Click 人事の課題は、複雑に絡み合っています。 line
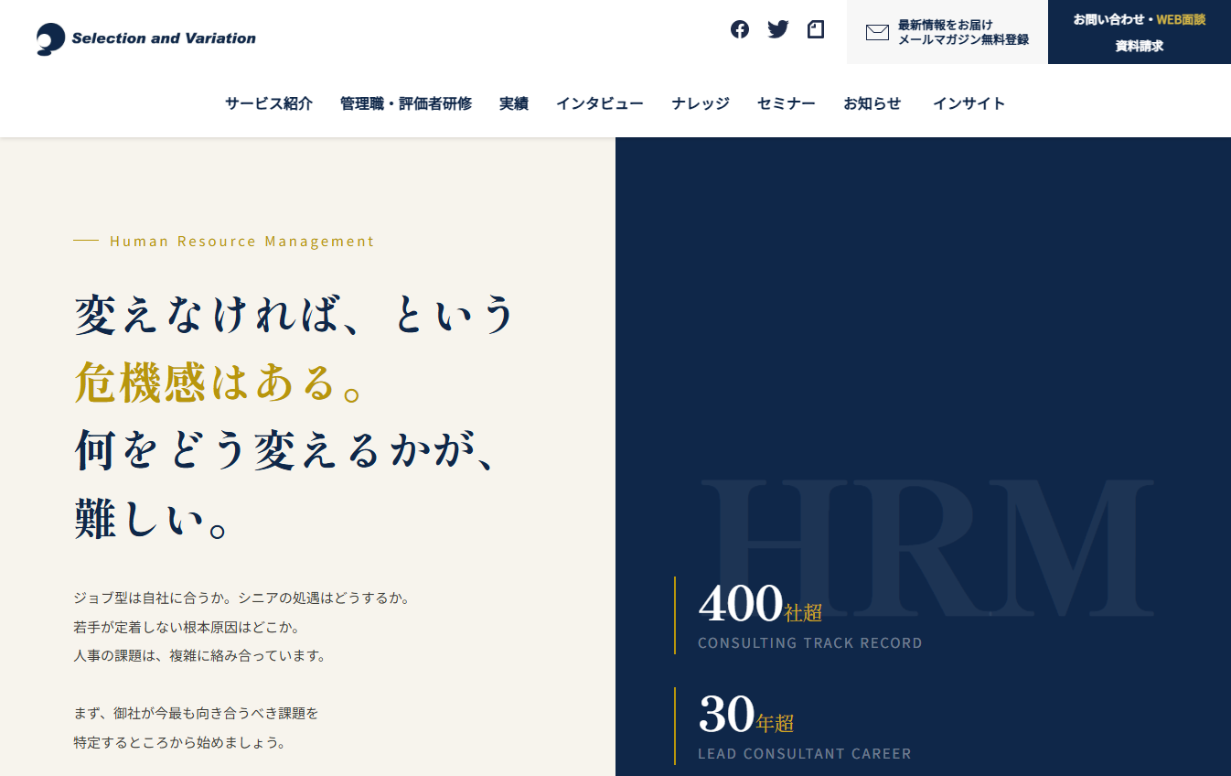The height and width of the screenshot is (776, 1231). (x=200, y=656)
